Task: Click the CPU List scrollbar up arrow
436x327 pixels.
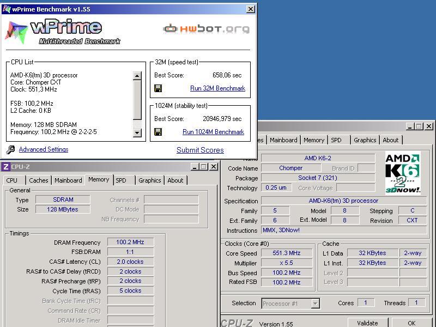Action: pyautogui.click(x=137, y=76)
